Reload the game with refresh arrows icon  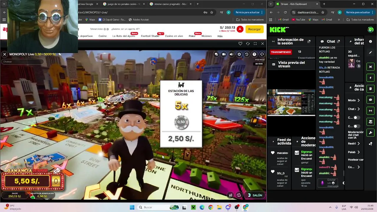tap(248, 44)
